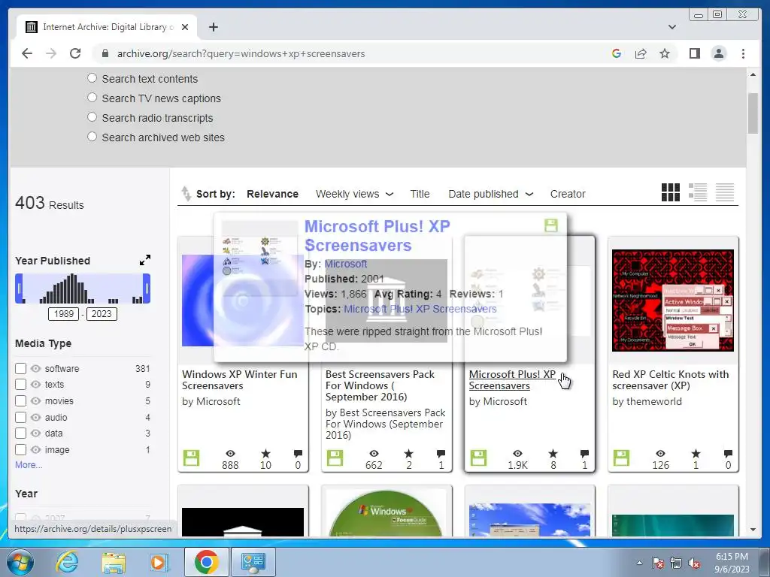Screen dimensions: 770x577
Task: Close the Internet Archive tab
Action: pyautogui.click(x=185, y=27)
